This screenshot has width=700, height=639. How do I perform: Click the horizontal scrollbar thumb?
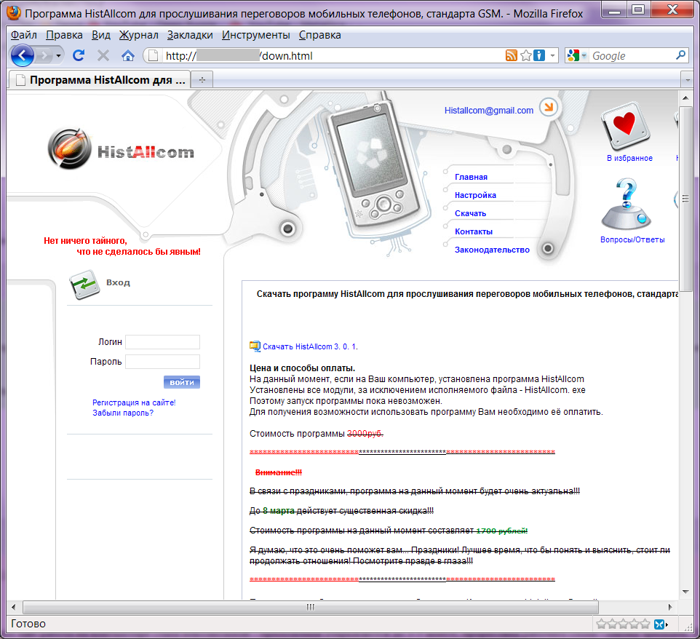[x=311, y=607]
